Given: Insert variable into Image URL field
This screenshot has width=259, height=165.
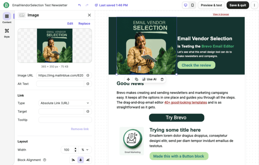Looking at the screenshot, I should tap(88, 75).
